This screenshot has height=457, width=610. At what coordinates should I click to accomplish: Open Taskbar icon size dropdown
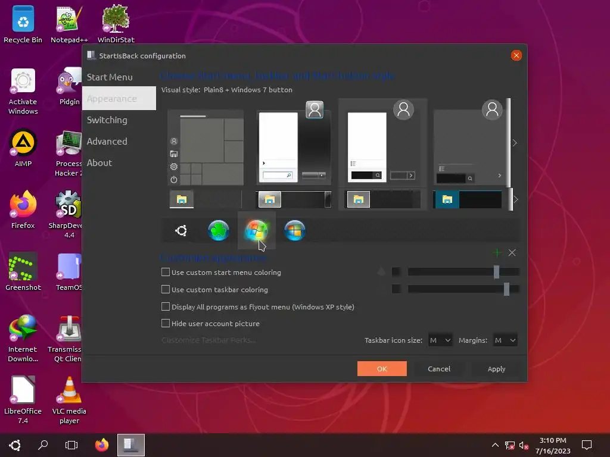click(x=440, y=340)
